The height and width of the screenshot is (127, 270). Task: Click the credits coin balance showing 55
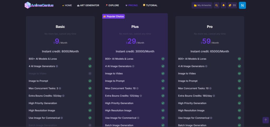tap(232, 5)
